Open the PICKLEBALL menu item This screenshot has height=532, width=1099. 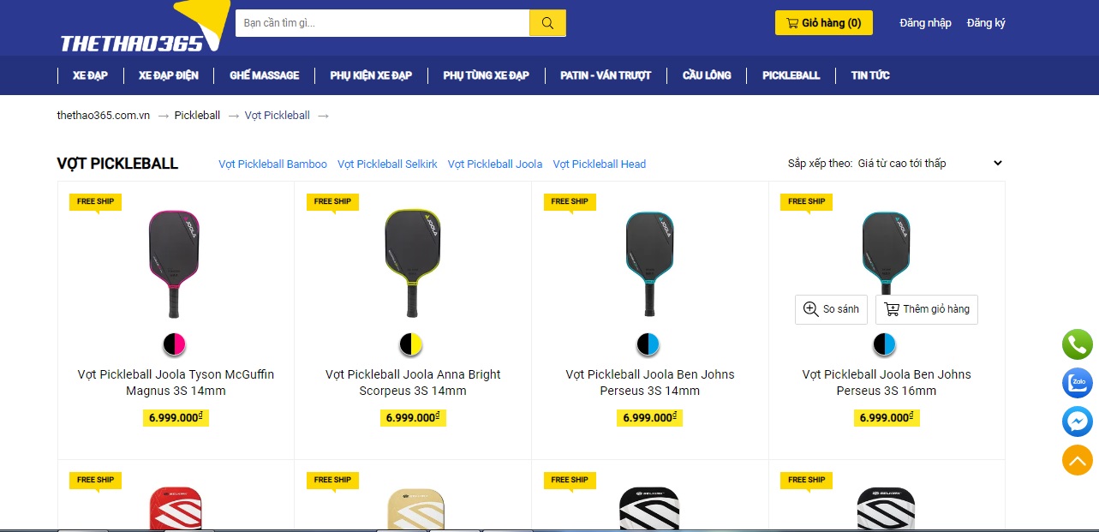pos(791,75)
